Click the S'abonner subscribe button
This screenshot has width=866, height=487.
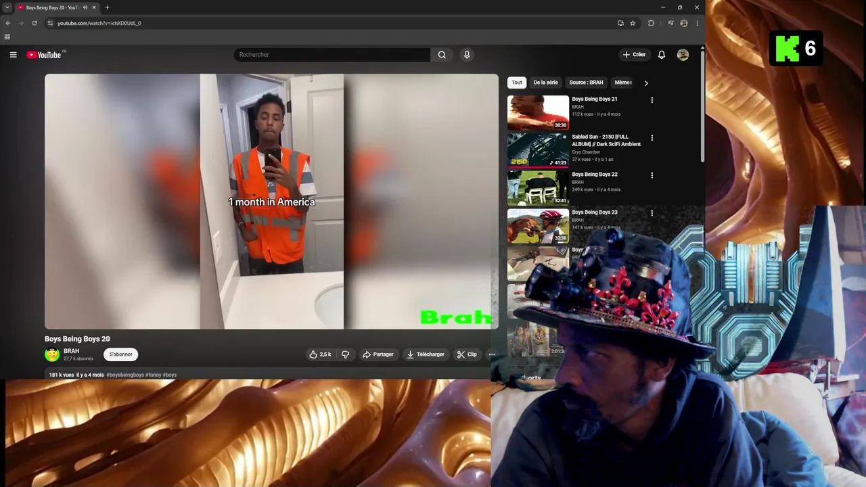[x=121, y=354]
